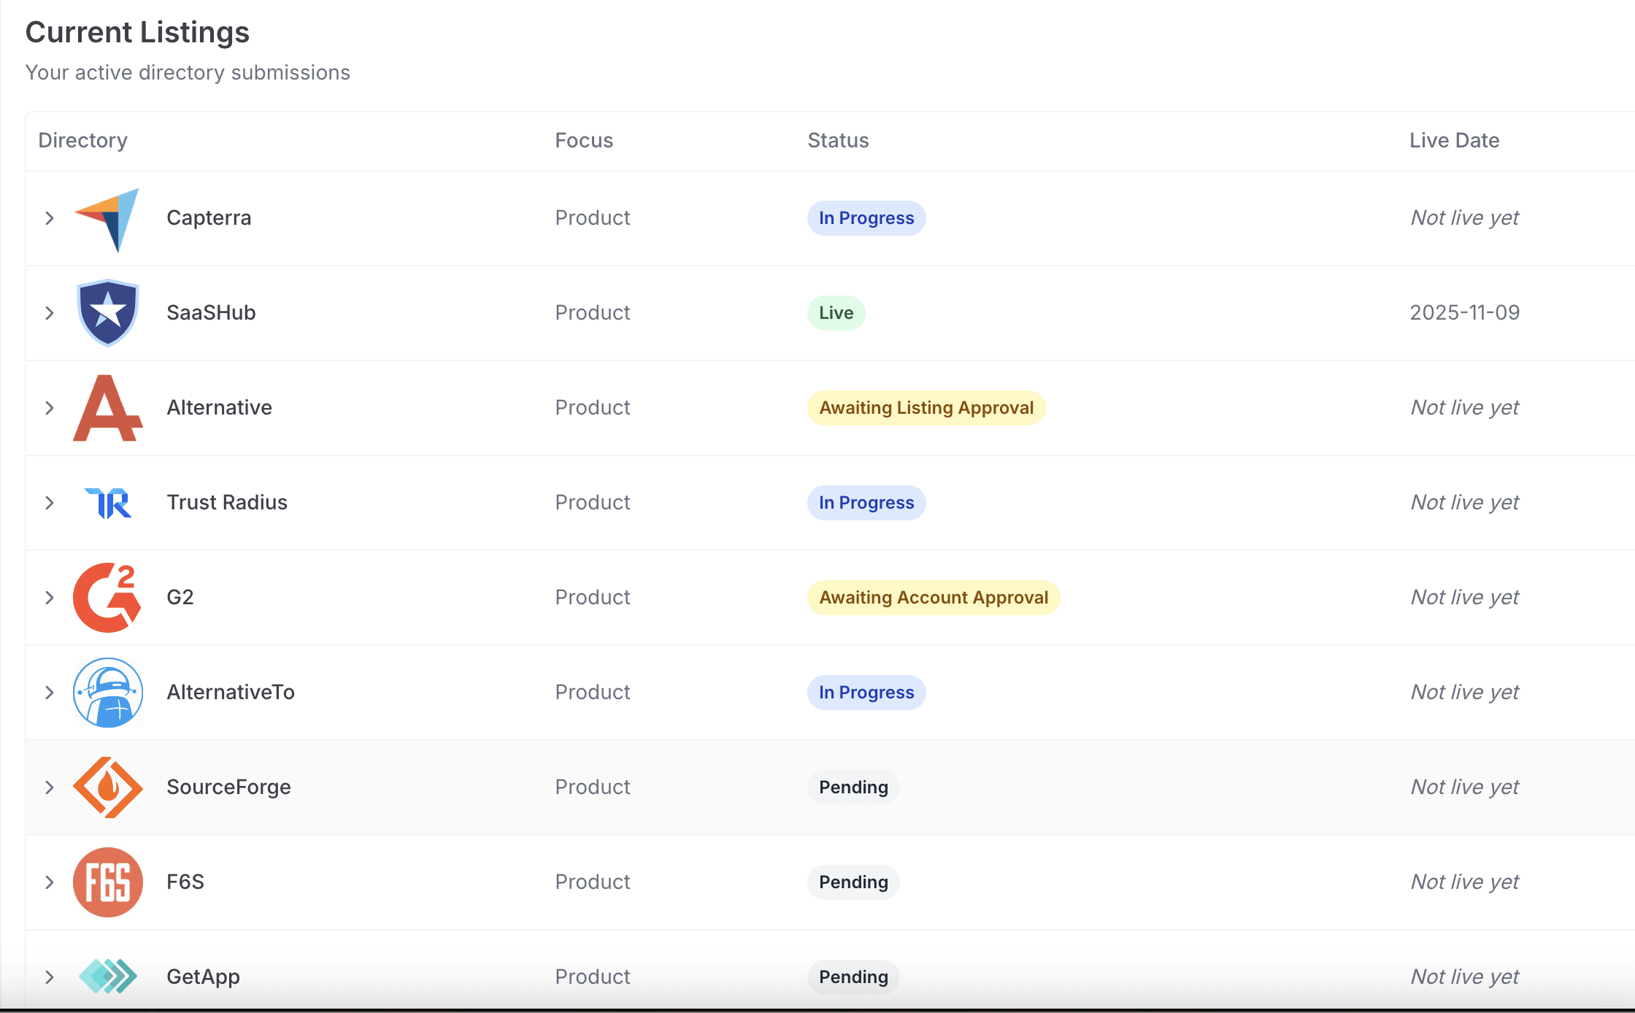Click Awaiting Account Approval badge
Image resolution: width=1635 pixels, height=1013 pixels.
(933, 598)
